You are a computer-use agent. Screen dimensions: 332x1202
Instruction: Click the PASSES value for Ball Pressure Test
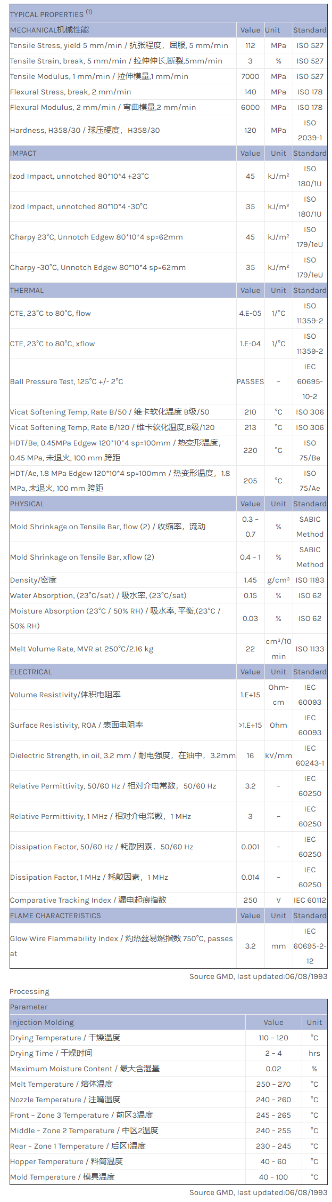(x=250, y=381)
